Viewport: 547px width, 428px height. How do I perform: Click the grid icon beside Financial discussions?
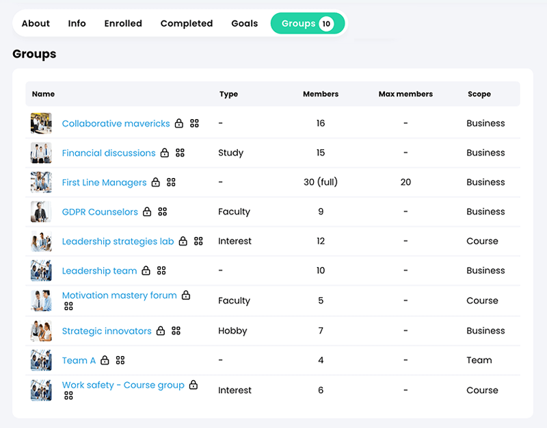[x=181, y=153]
